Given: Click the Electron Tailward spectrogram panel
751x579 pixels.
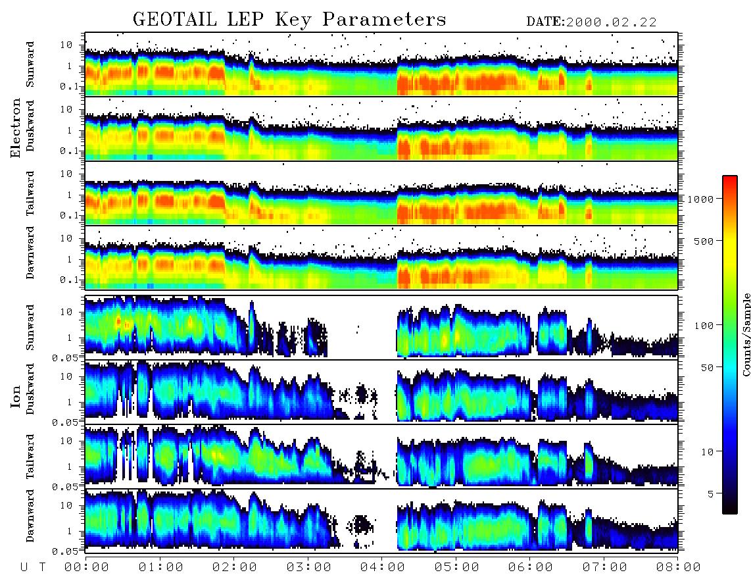Looking at the screenshot, I should (x=381, y=193).
